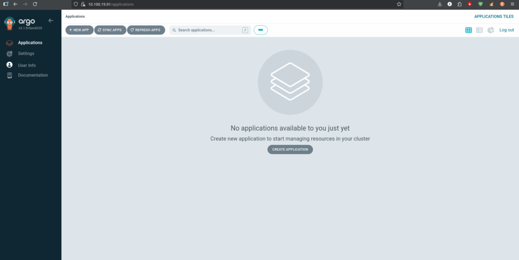Click the NEW APP button
Screen dimensions: 519x260
click(x=79, y=30)
